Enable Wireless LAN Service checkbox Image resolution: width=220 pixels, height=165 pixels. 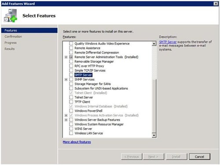click(71, 133)
